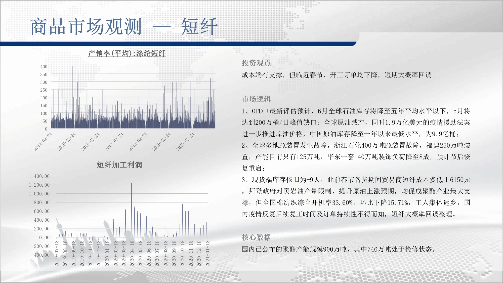The width and height of the screenshot is (503, 283).
Task: Click the 2020-02-24 date label
Action: 185,142
